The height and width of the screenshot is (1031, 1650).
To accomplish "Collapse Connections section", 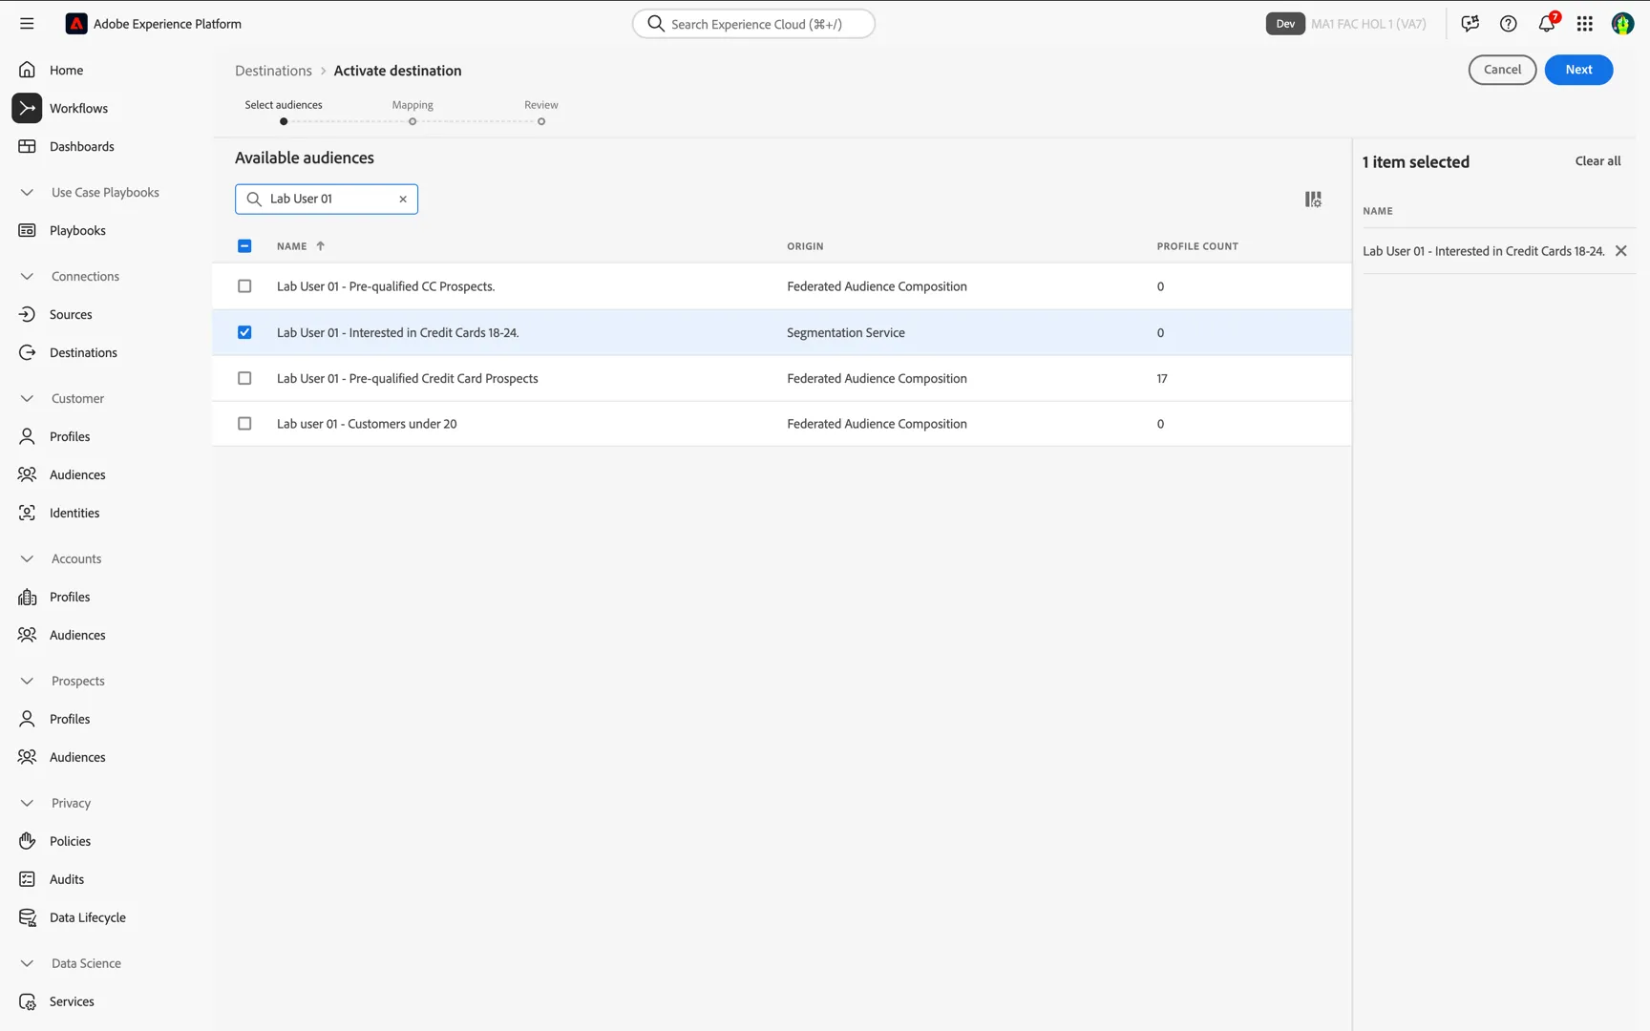I will [27, 276].
